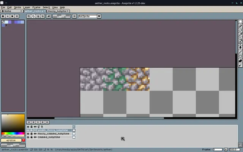Unlock the mossy_cobbled_holystone layer

tap(32, 134)
